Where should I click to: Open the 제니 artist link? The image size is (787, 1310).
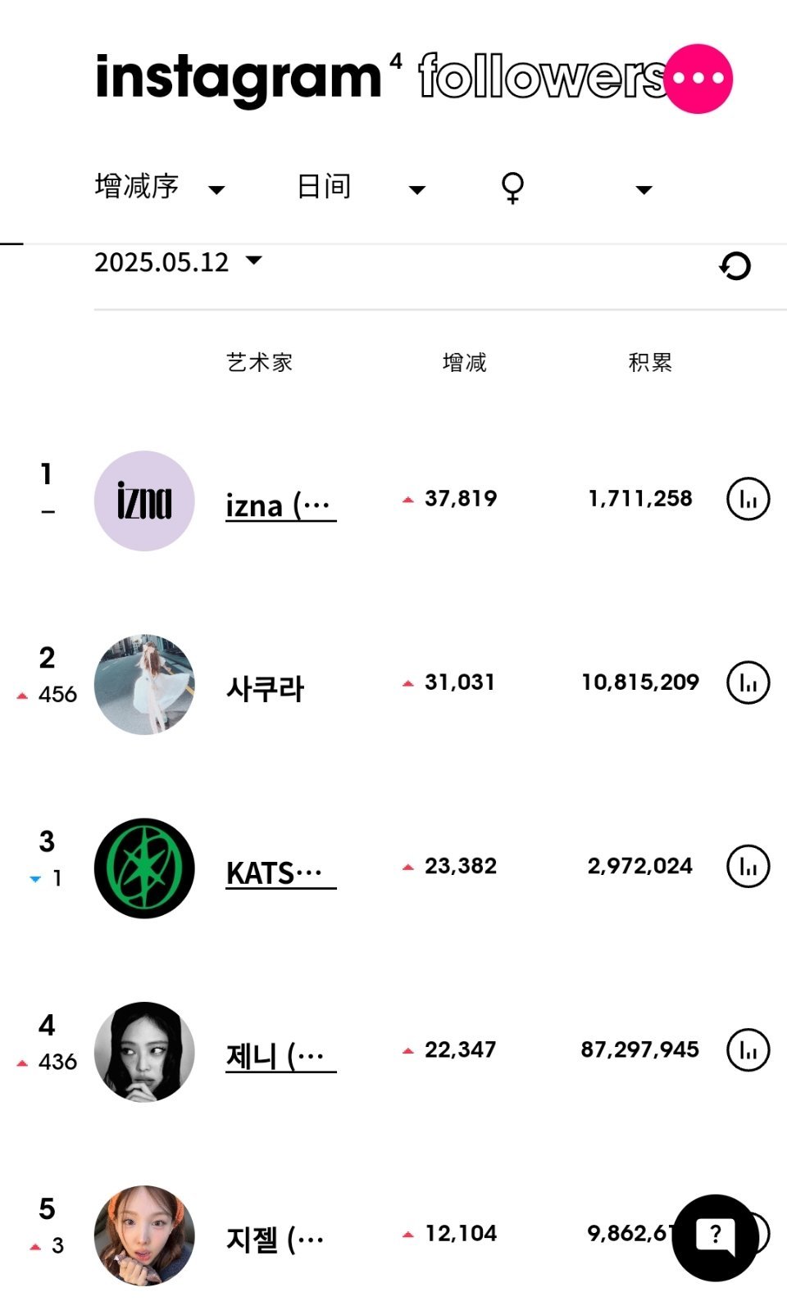coord(281,1056)
